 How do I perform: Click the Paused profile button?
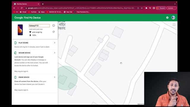point(161,8)
